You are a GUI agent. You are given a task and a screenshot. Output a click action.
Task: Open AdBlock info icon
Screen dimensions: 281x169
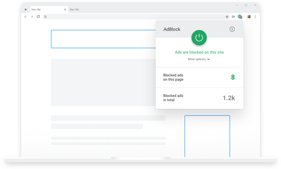232,29
